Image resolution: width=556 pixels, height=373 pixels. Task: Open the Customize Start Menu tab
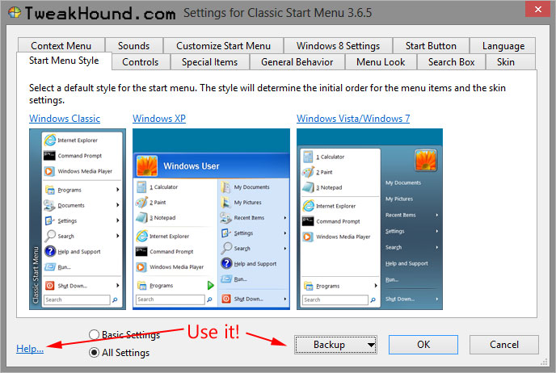tap(223, 46)
